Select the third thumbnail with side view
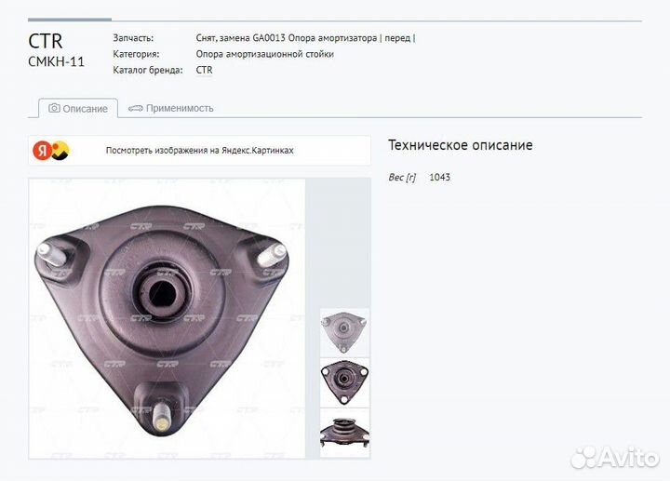This screenshot has width=670, height=481. 344,432
